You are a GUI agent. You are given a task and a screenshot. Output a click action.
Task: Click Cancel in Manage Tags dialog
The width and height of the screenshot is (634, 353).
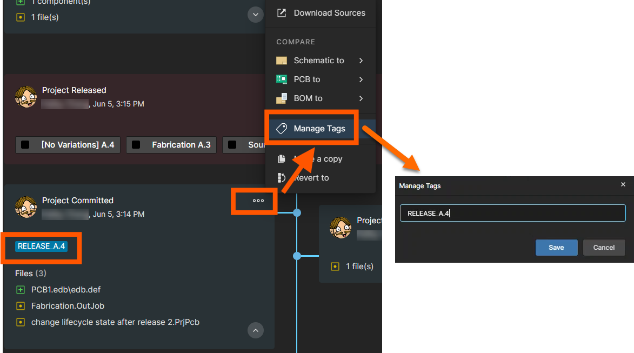[x=604, y=248]
